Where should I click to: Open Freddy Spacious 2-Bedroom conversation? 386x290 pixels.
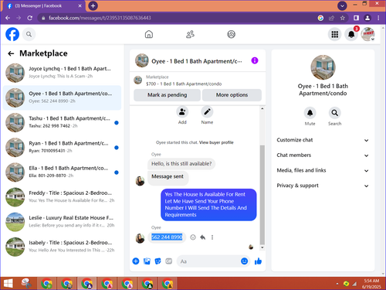point(62,197)
